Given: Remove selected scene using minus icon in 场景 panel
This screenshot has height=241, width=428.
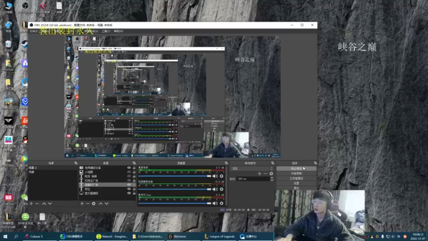Looking at the screenshot, I should [x=37, y=204].
